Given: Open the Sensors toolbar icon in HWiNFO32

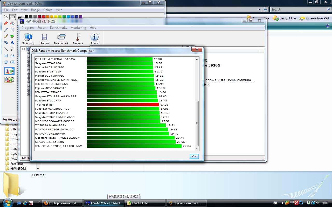Looking at the screenshot, I should [x=78, y=39].
